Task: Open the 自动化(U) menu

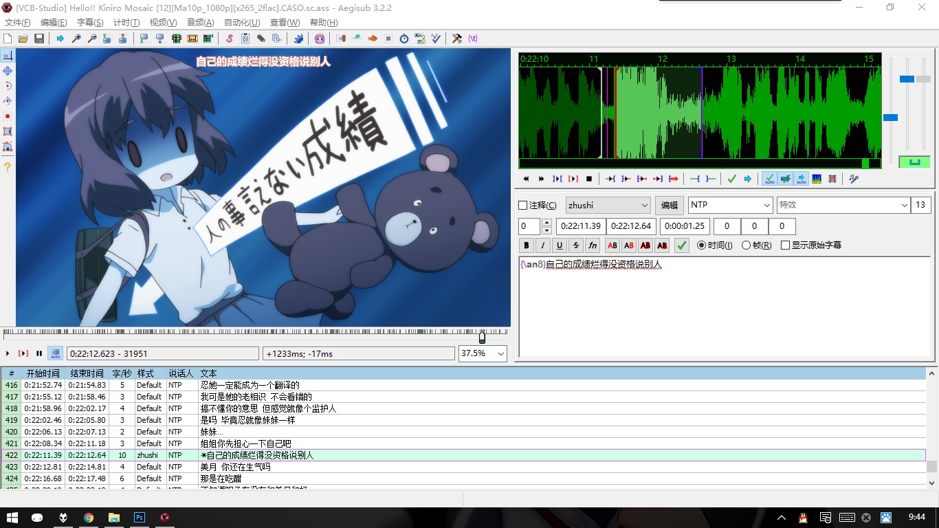Action: pos(242,23)
